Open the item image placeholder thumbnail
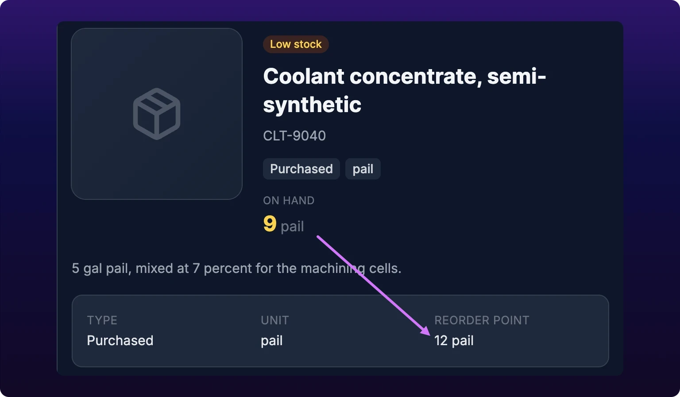The height and width of the screenshot is (397, 680). pos(157,114)
